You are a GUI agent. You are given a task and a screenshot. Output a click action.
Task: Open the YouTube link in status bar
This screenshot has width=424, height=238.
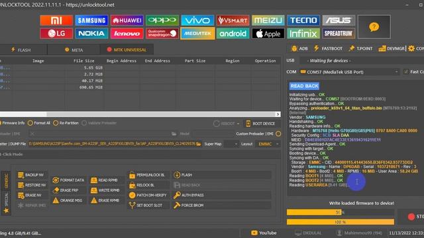click(264, 233)
